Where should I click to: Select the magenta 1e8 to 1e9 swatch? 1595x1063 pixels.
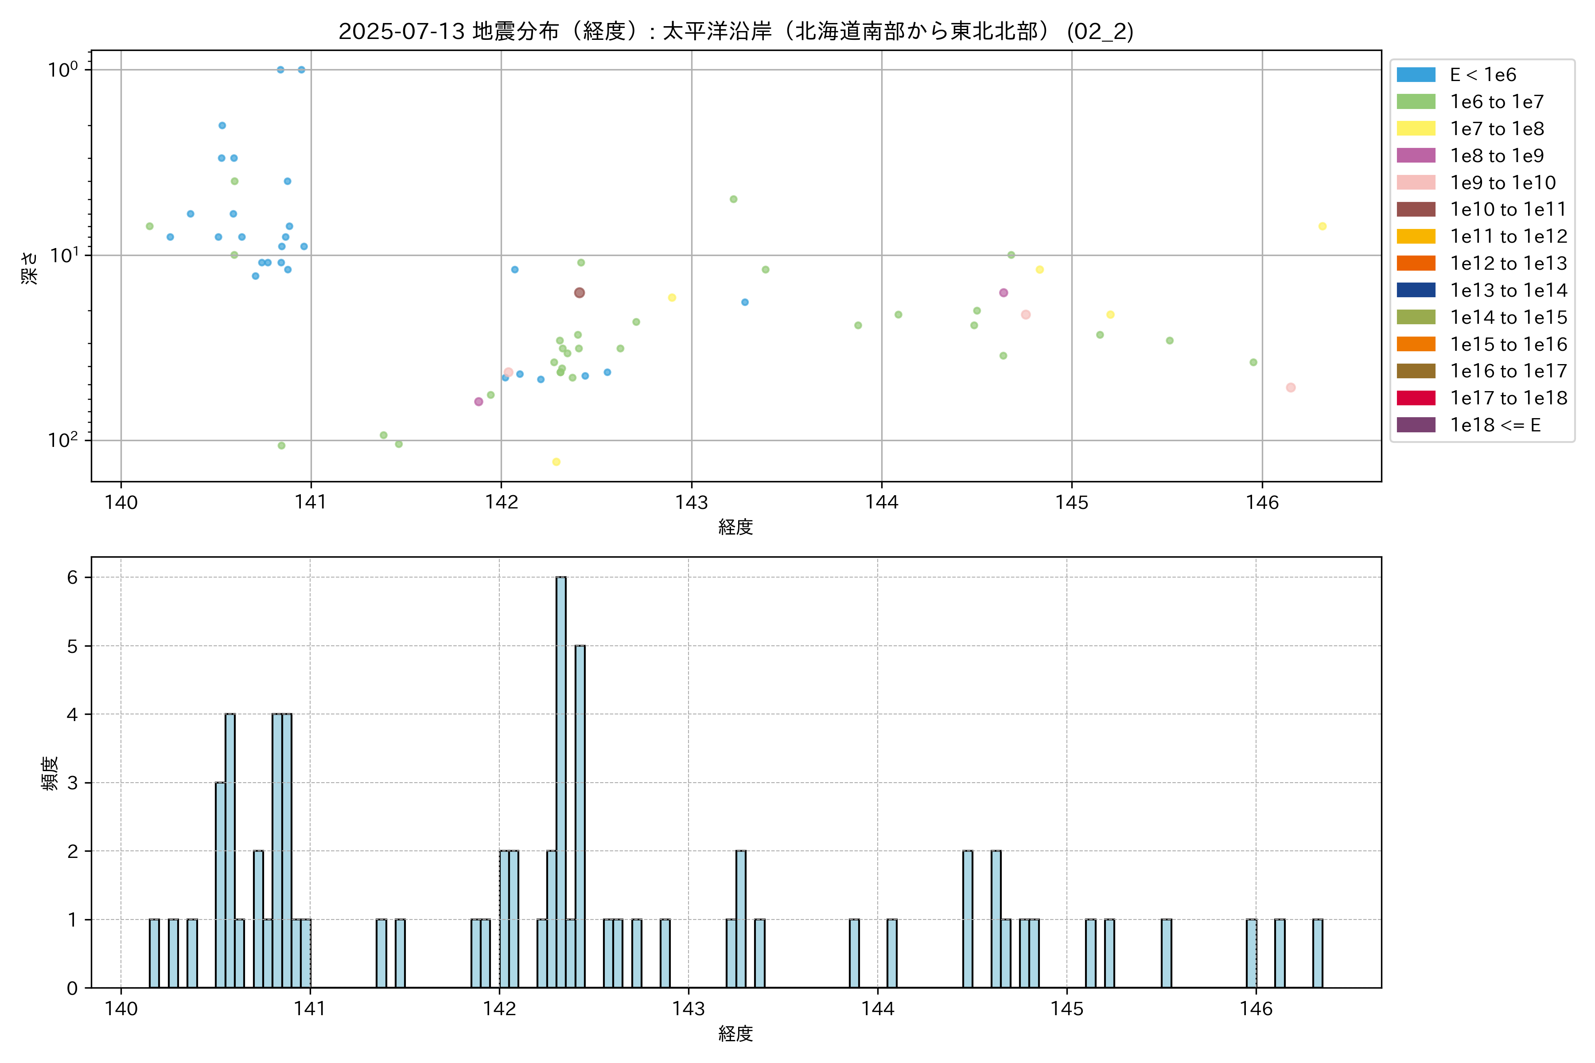tap(1416, 155)
